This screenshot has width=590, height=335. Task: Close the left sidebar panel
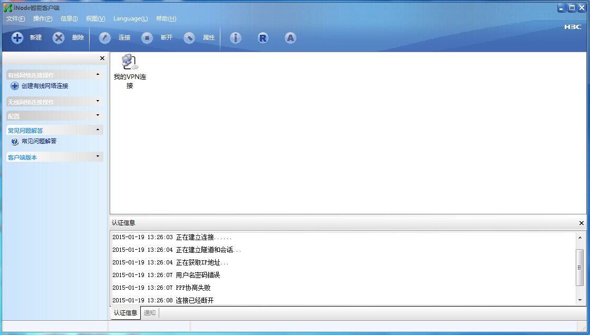102,58
